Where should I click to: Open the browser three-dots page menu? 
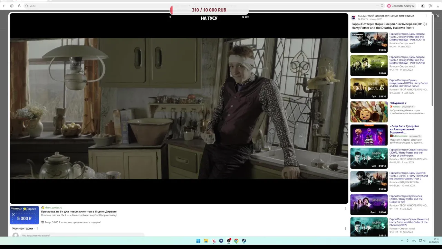[x=377, y=6]
